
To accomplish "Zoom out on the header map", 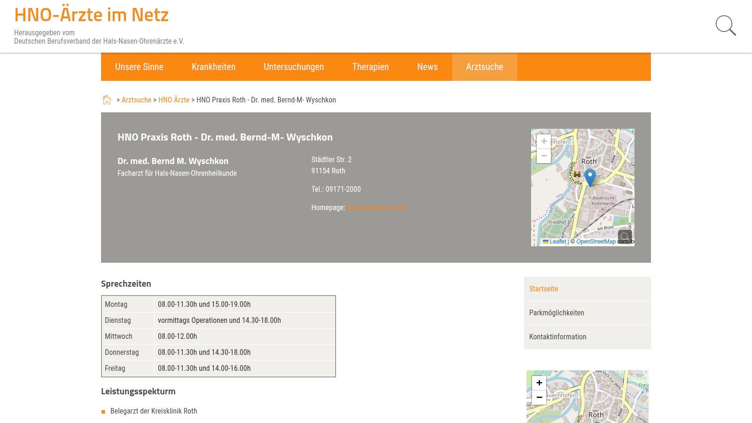I will tap(544, 156).
